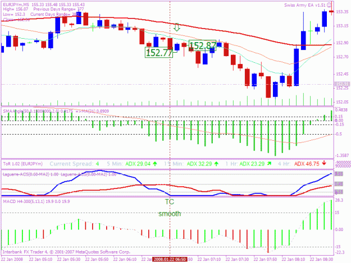Click the green up arrow after 5 Min ADX 29.04

tap(154, 164)
